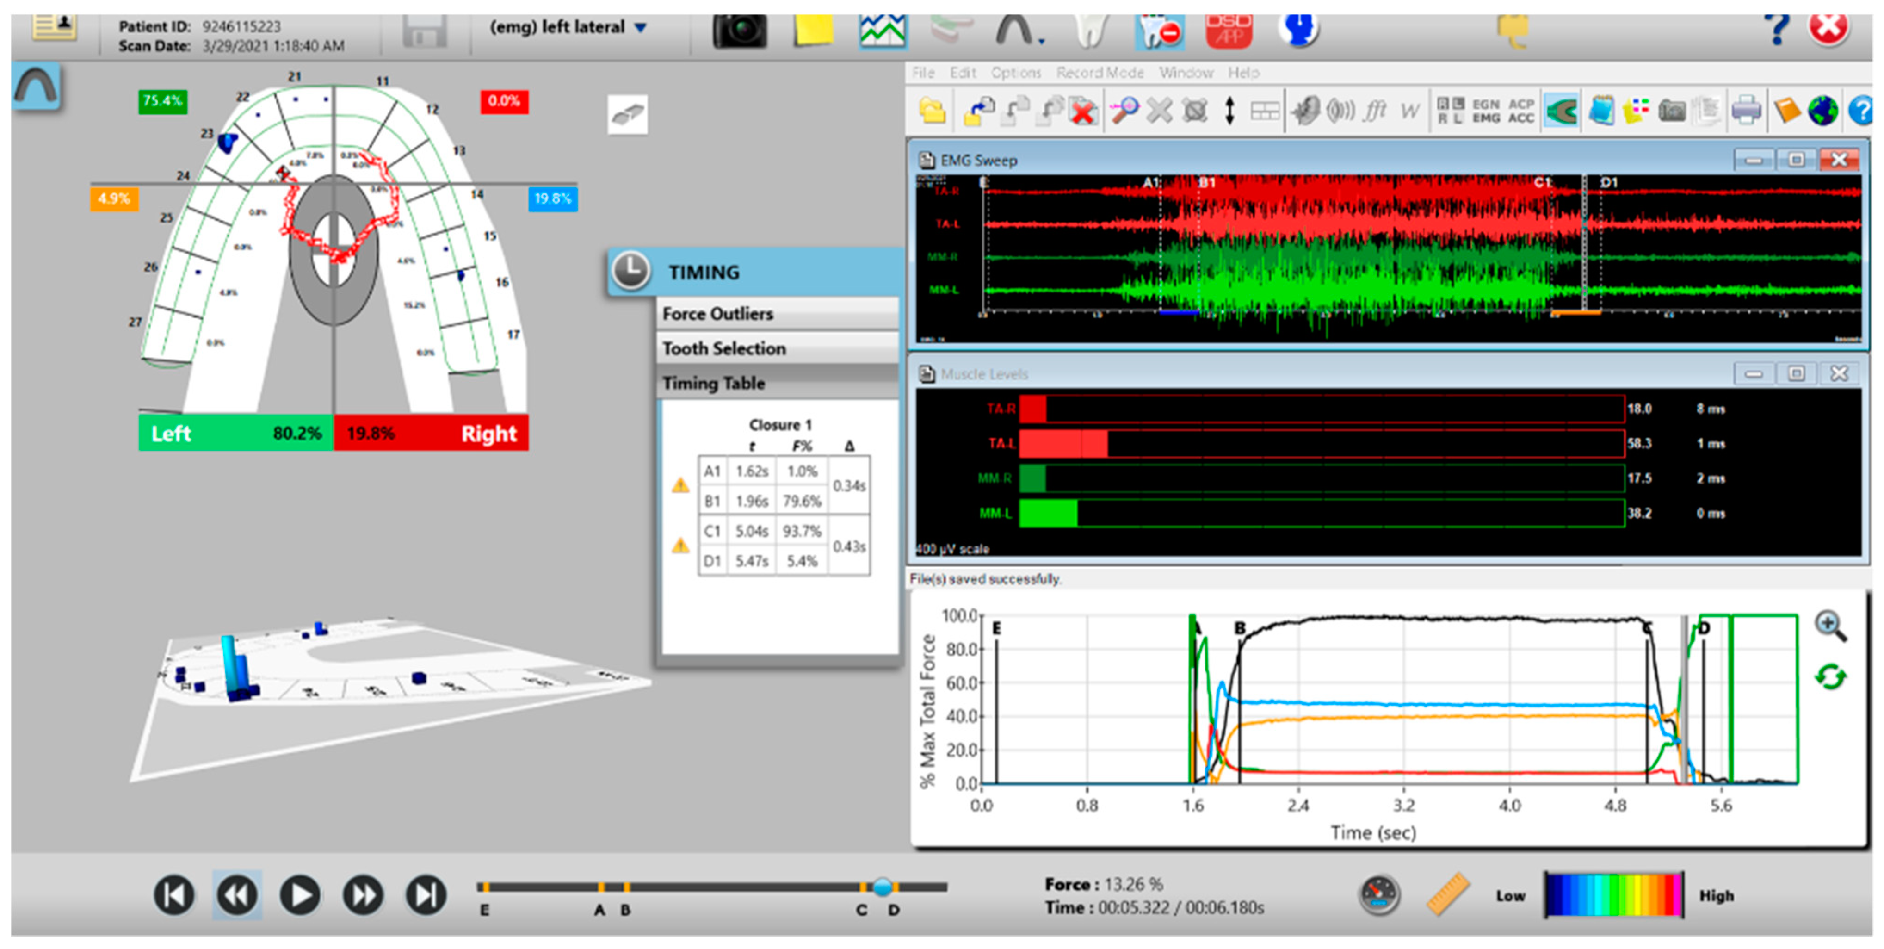Click the zoom-in magnifier beside force graph
The width and height of the screenshot is (1884, 949).
pyautogui.click(x=1830, y=626)
